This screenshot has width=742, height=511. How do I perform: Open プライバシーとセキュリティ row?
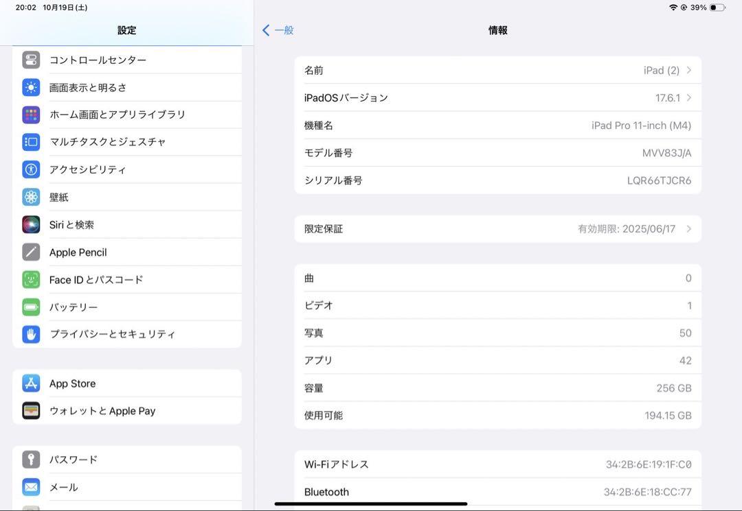[x=127, y=334]
